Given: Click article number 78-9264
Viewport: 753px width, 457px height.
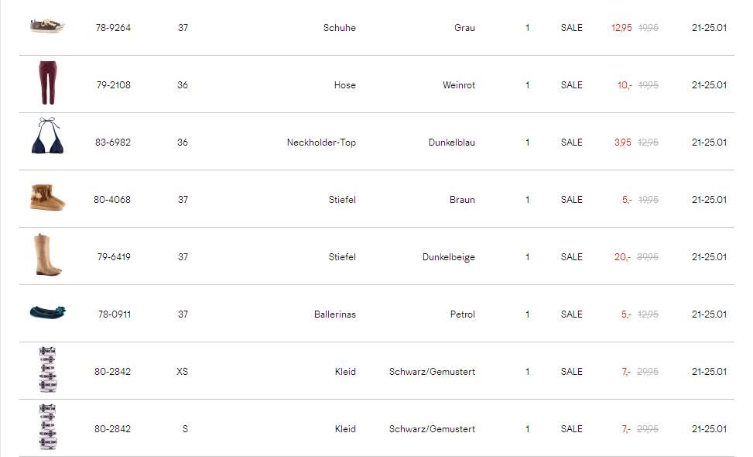Looking at the screenshot, I should pos(113,28).
